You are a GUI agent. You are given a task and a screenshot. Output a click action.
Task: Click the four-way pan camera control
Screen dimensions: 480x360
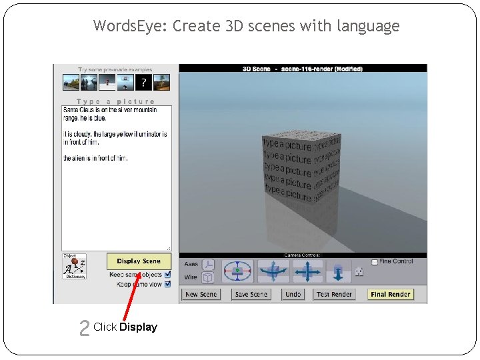[x=307, y=271]
